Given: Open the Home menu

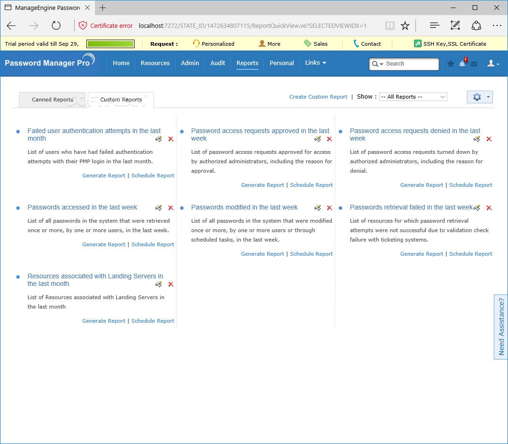Looking at the screenshot, I should tap(121, 63).
